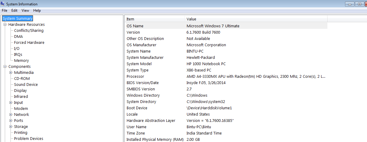Viewport: 367px width, 142px height.
Task: Select CD-ROM in Components
Action: pyautogui.click(x=22, y=79)
